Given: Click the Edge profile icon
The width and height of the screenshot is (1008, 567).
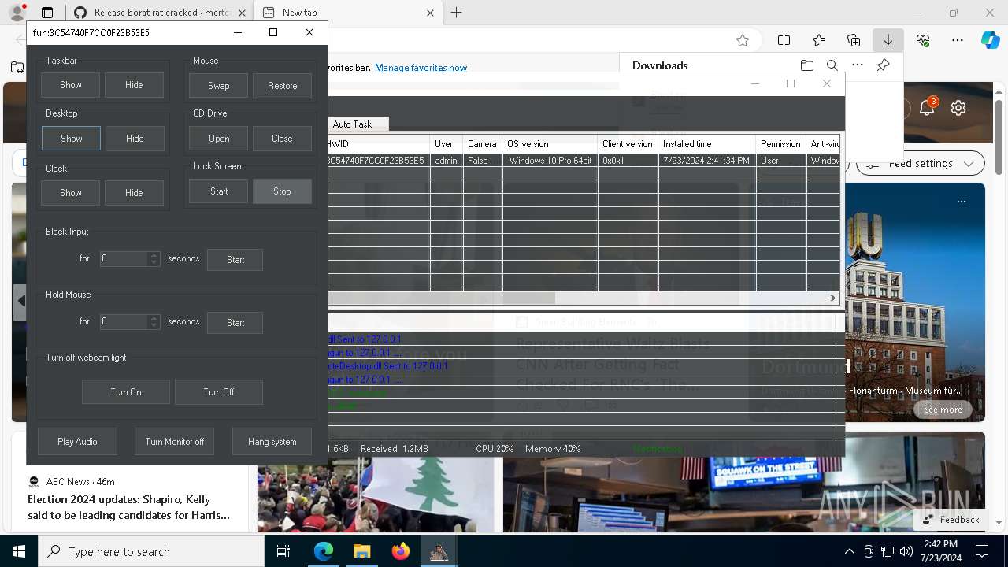Looking at the screenshot, I should 17,13.
